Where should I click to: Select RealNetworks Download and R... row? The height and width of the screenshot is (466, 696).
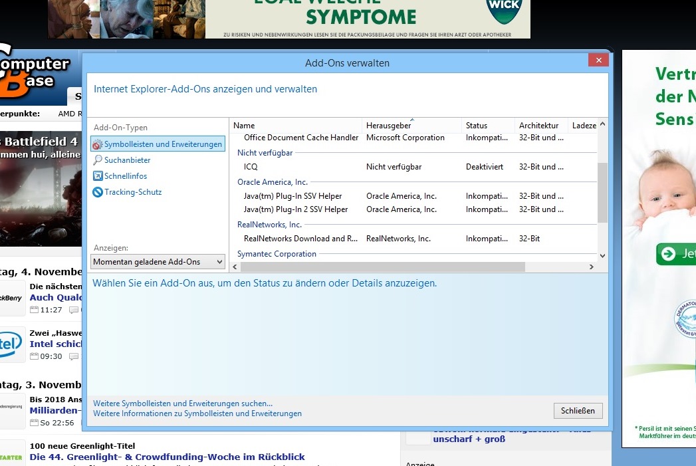413,239
